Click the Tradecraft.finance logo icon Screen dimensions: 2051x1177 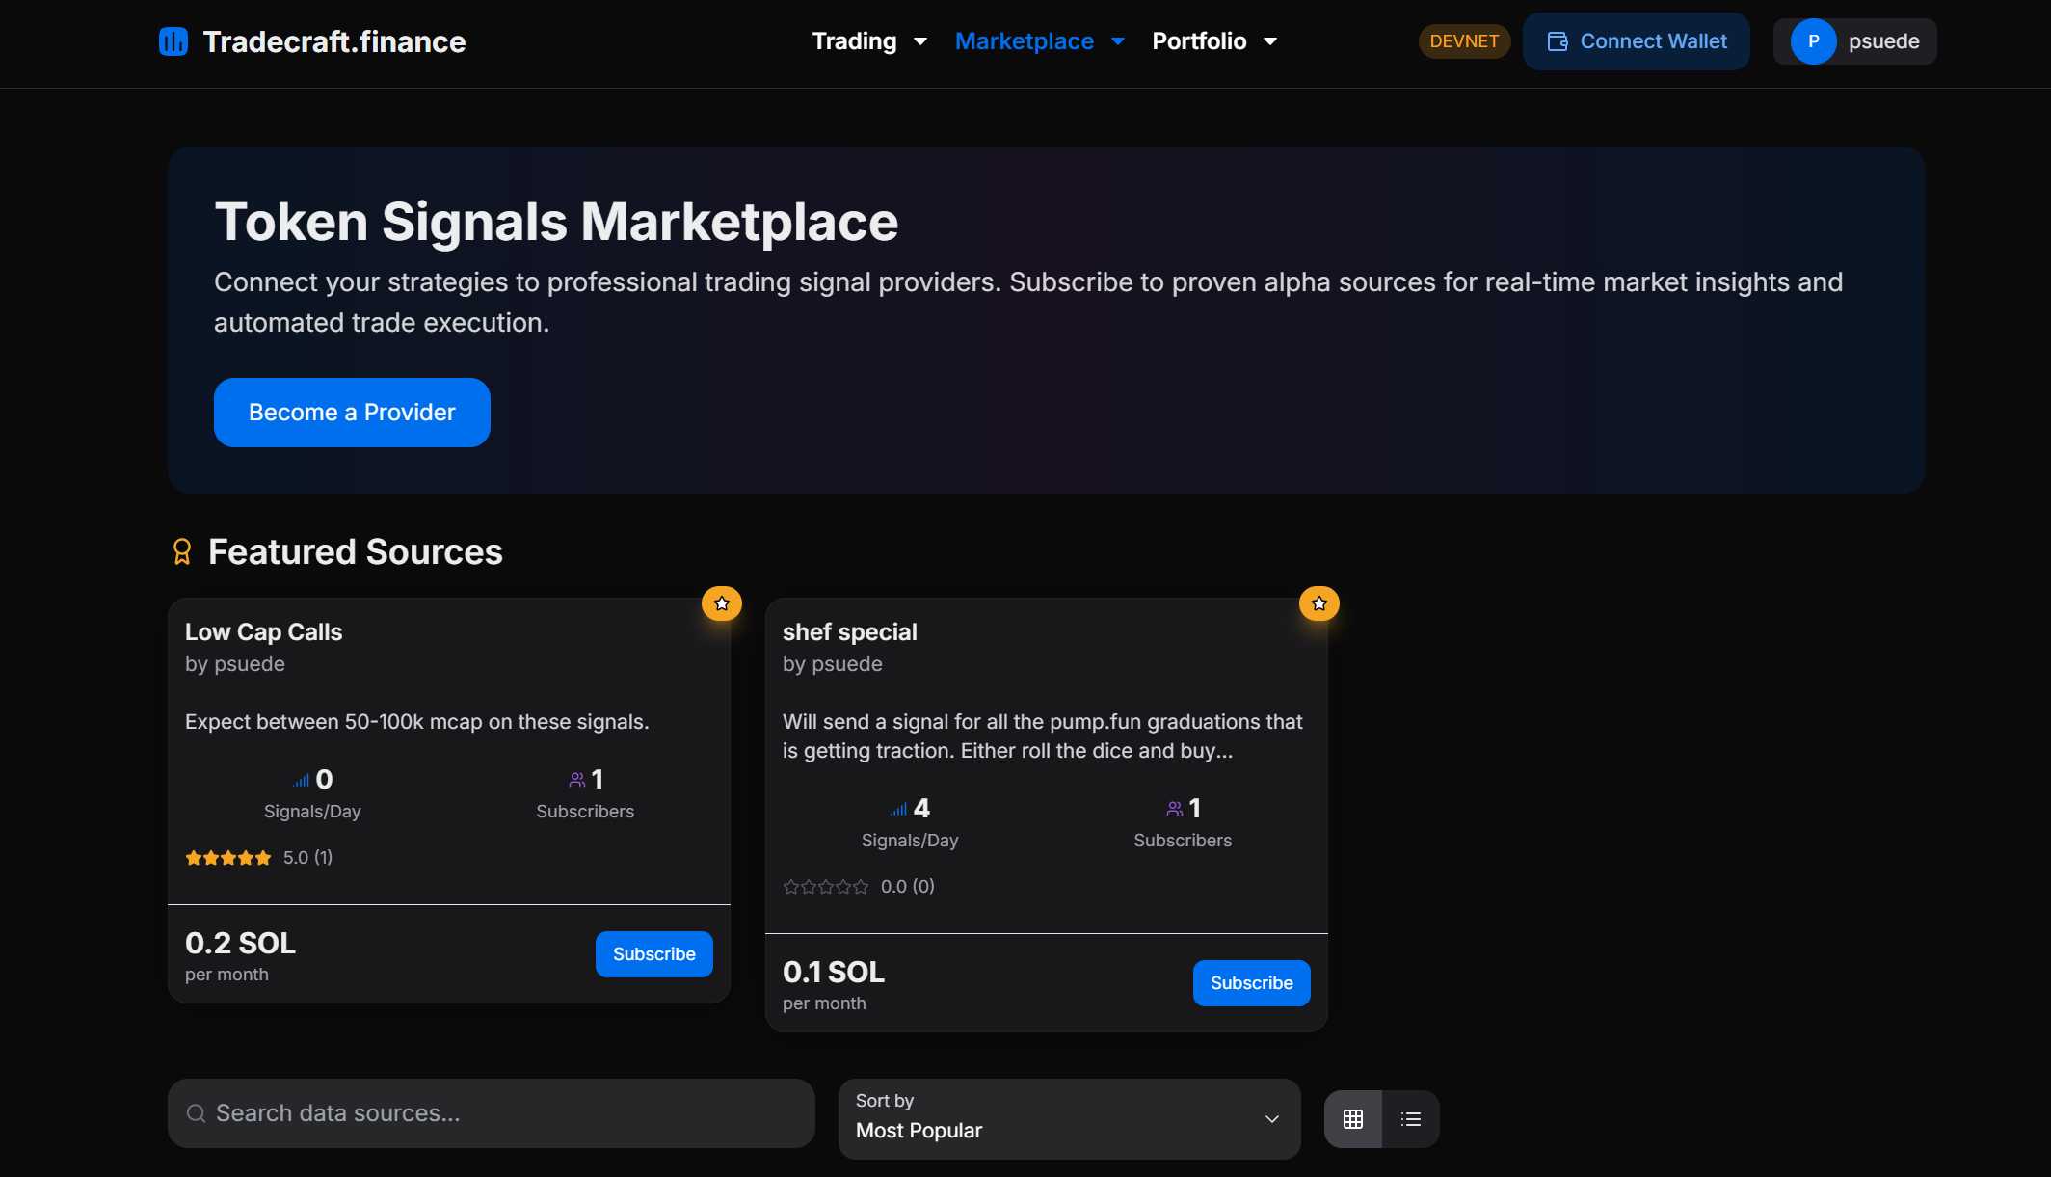[173, 41]
